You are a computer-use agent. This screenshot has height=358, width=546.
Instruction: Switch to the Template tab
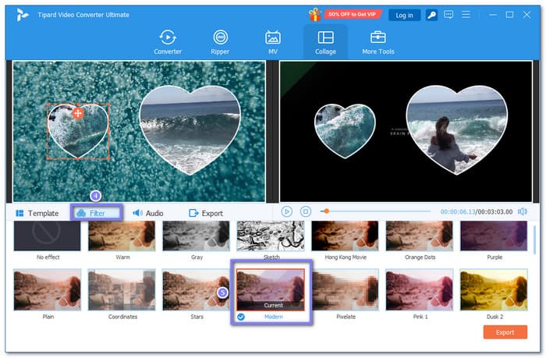pos(37,213)
